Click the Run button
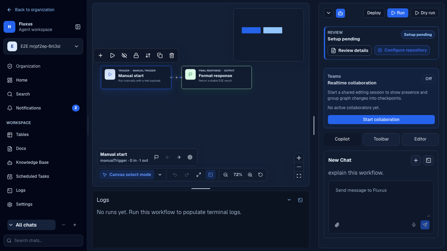Viewport: 447px width, 251px height. tap(398, 13)
